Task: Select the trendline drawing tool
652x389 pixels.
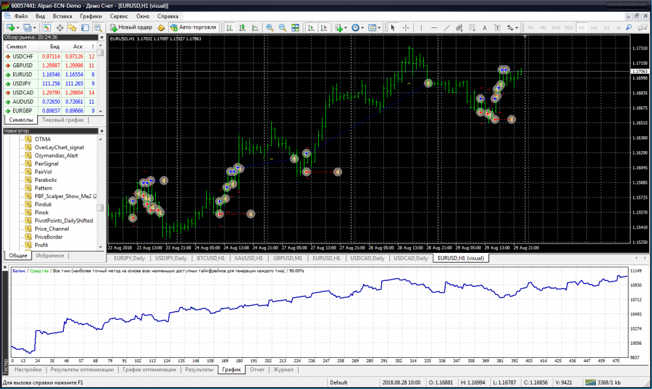Action: pyautogui.click(x=447, y=27)
